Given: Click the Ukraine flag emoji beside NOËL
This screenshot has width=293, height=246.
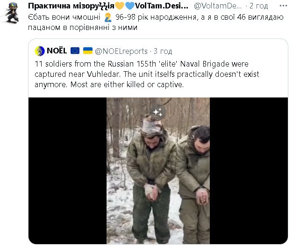Looking at the screenshot, I should coord(88,51).
